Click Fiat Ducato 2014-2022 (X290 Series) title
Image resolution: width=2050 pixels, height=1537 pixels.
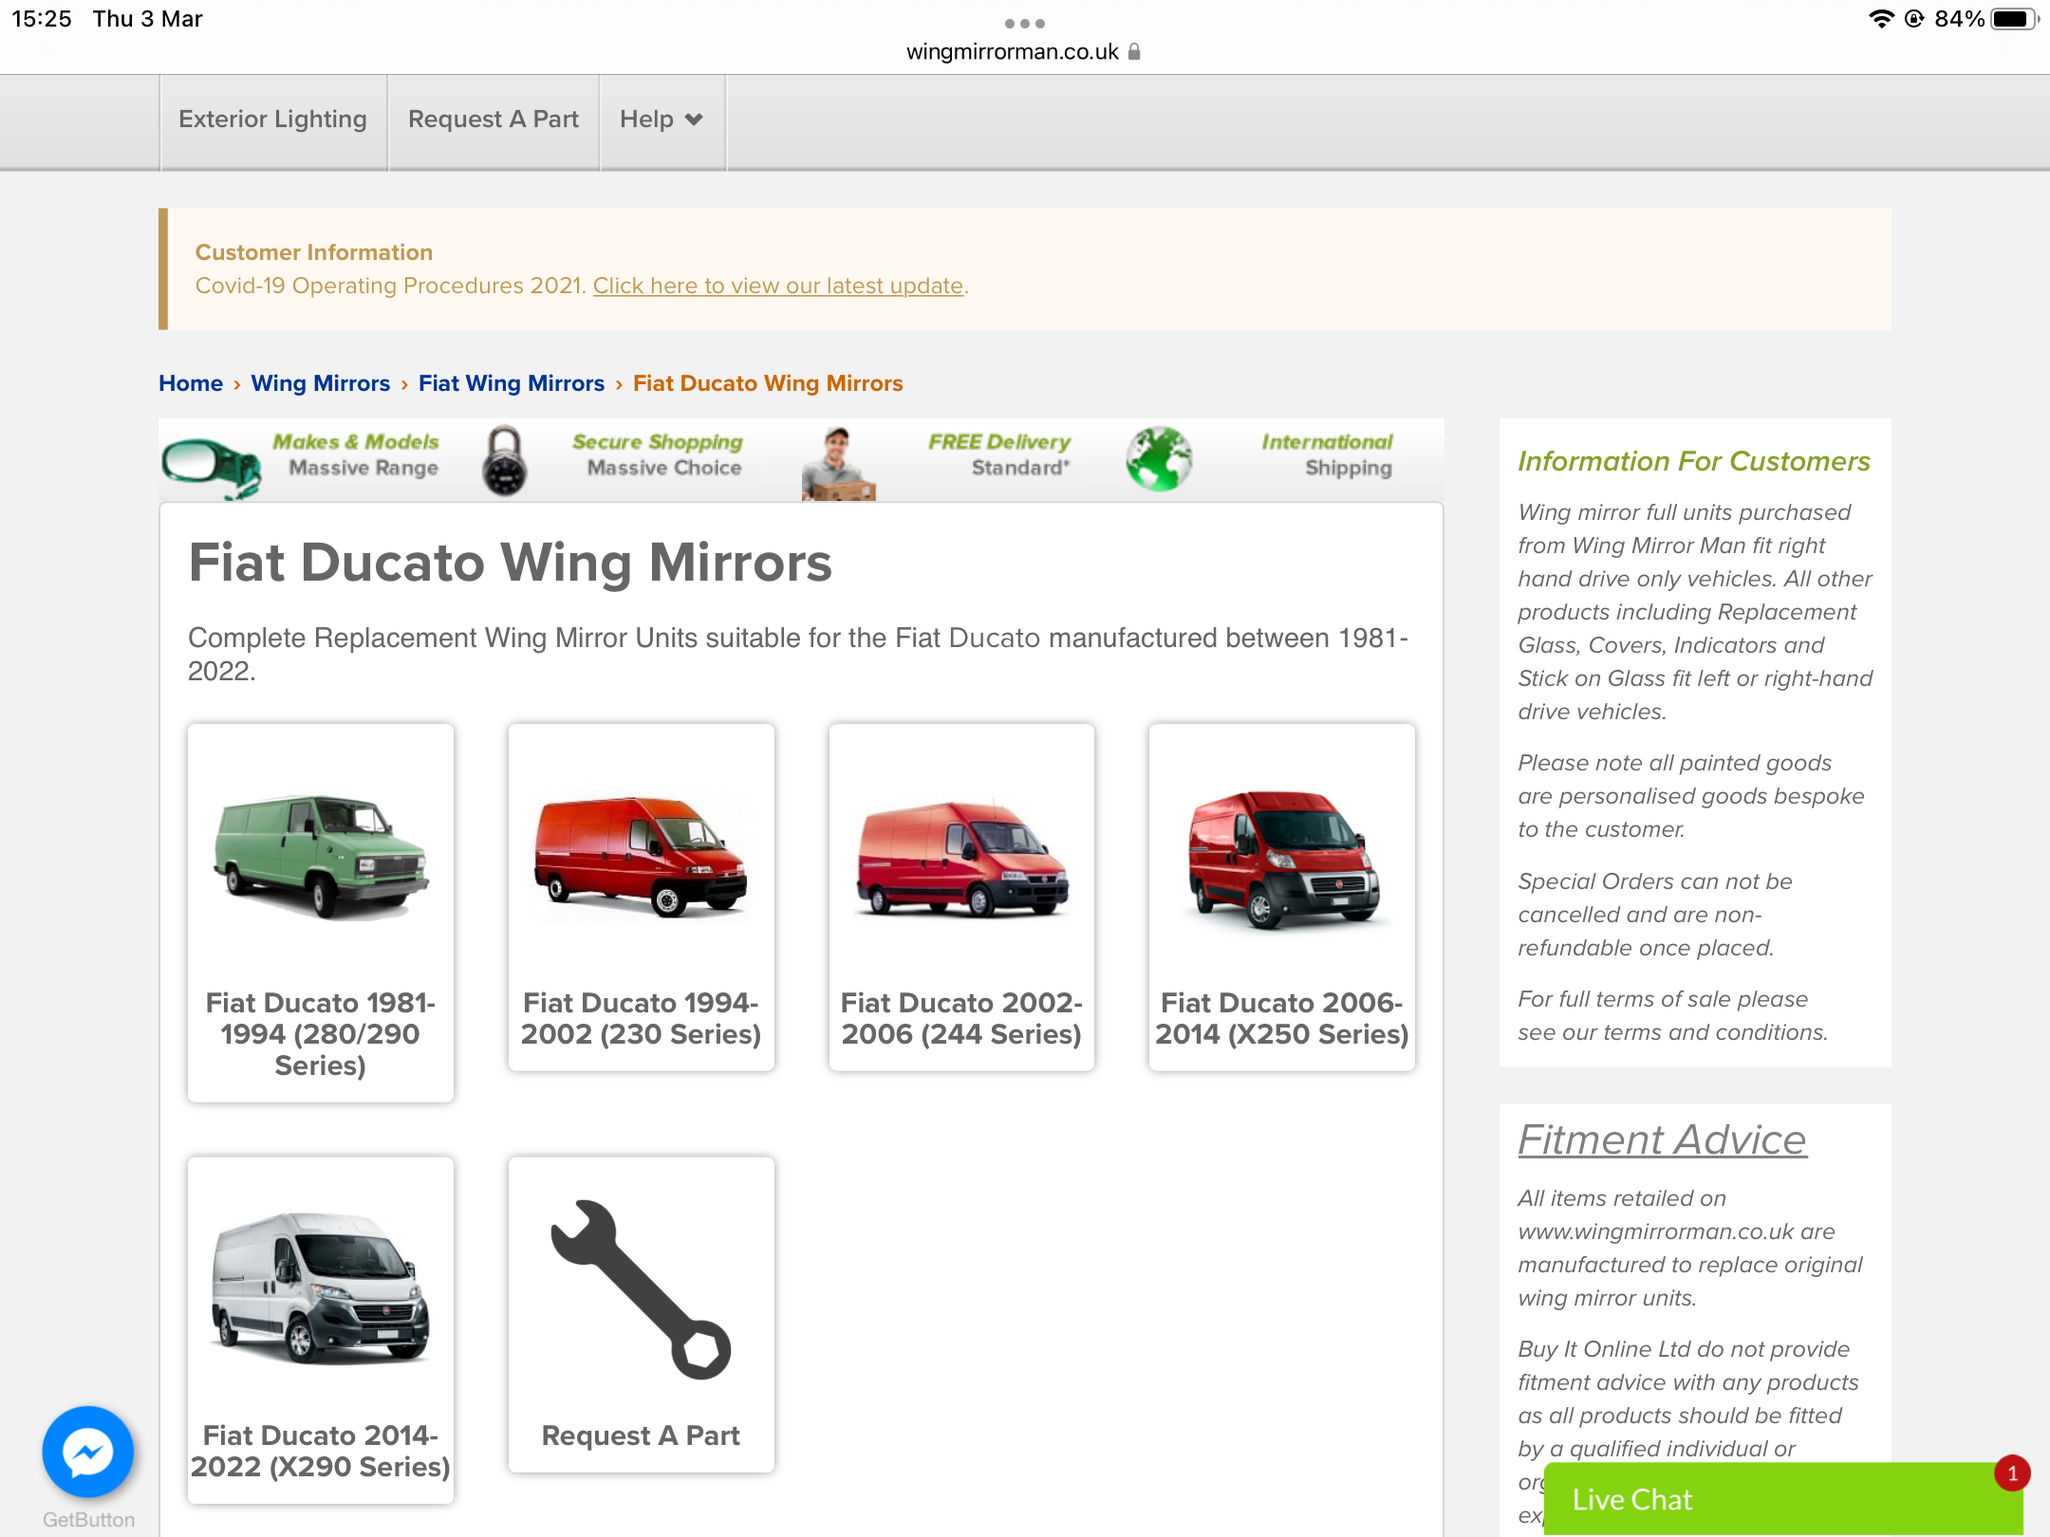pos(321,1451)
